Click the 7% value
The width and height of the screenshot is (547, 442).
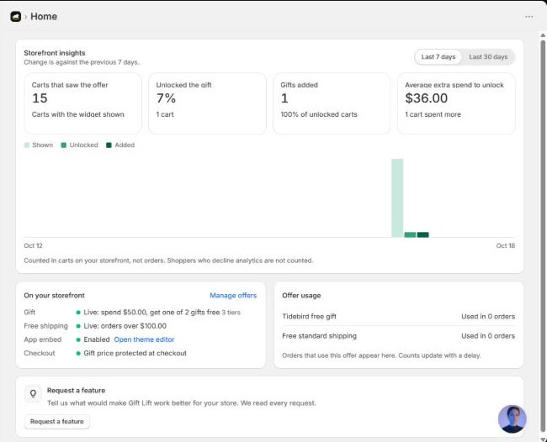click(x=166, y=98)
